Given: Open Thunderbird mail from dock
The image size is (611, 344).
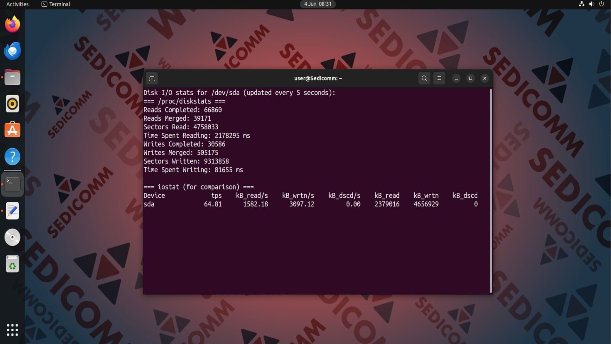Looking at the screenshot, I should click(x=12, y=51).
